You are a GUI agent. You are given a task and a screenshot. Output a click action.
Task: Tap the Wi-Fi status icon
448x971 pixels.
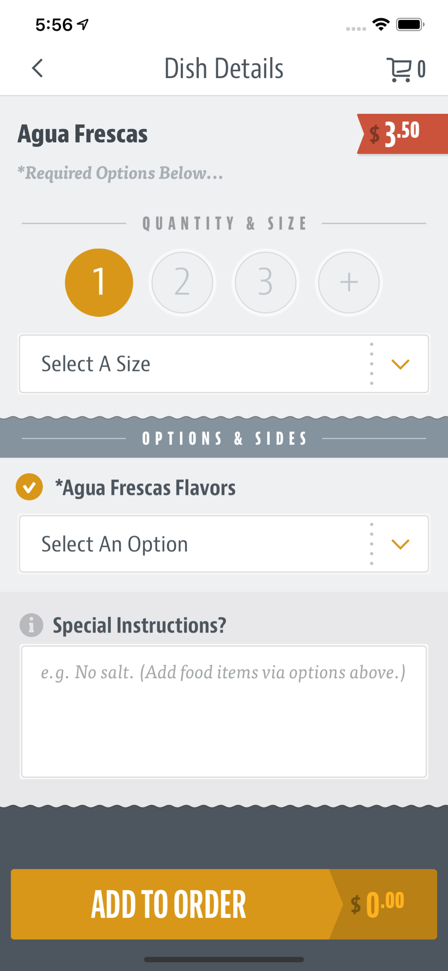(x=381, y=24)
